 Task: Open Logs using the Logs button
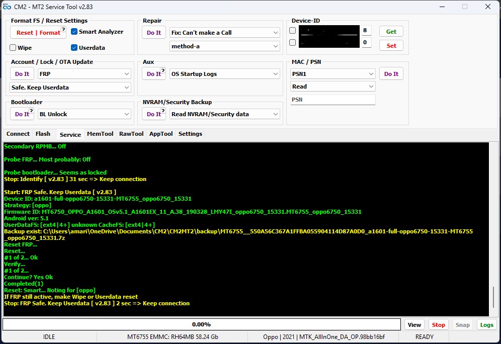point(486,325)
